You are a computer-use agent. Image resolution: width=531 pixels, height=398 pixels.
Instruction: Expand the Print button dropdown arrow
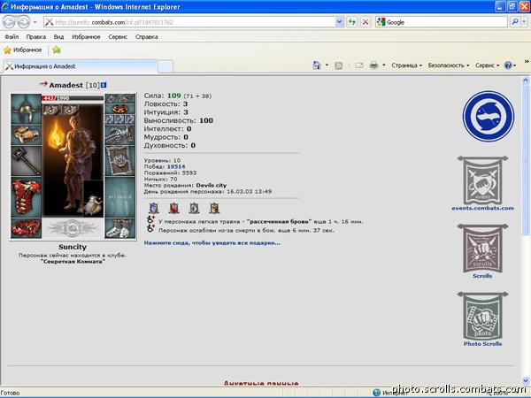point(384,65)
